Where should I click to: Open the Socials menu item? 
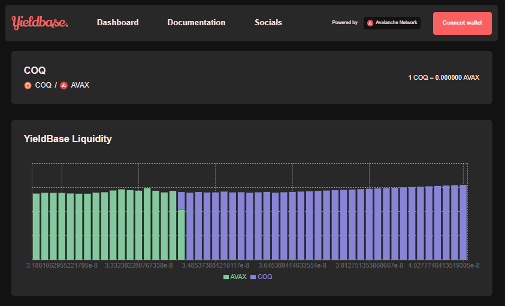[268, 23]
